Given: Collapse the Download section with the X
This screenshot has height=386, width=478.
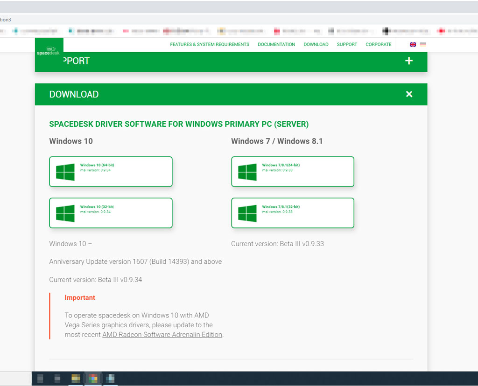Looking at the screenshot, I should 409,94.
